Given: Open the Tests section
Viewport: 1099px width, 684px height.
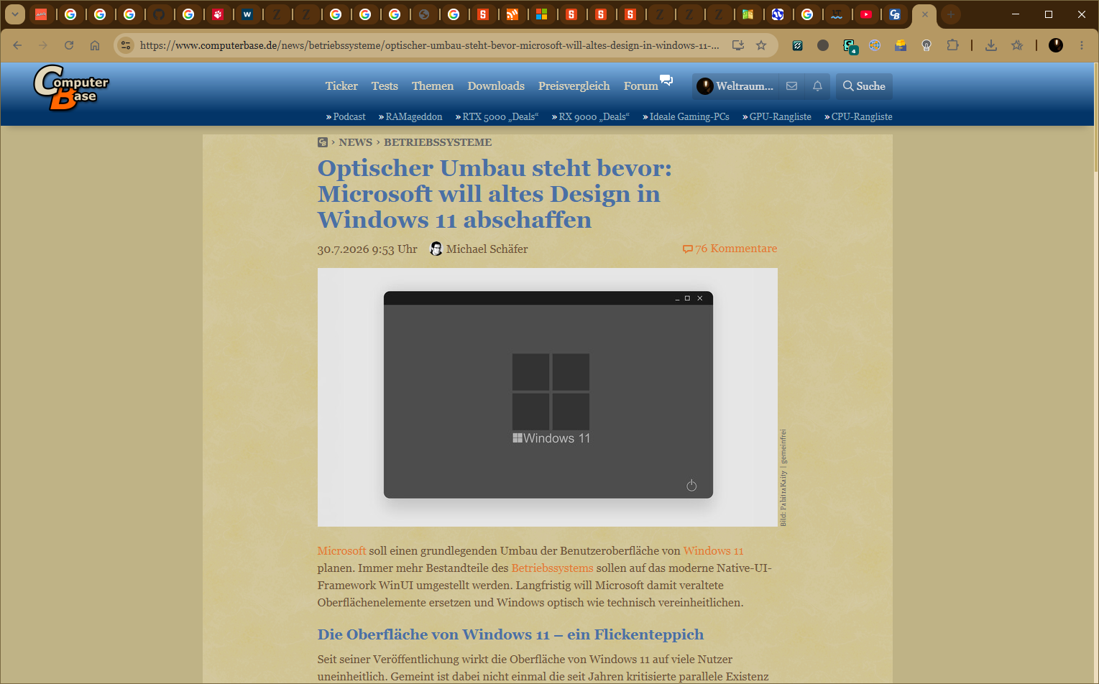Looking at the screenshot, I should (x=385, y=86).
